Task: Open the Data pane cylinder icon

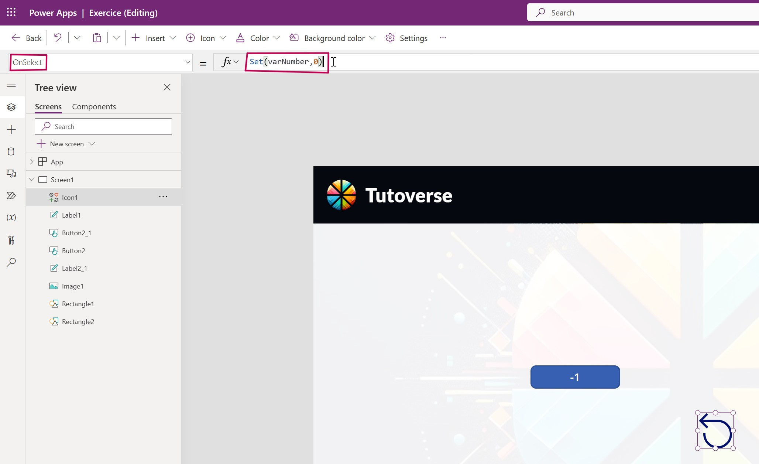Action: [11, 151]
